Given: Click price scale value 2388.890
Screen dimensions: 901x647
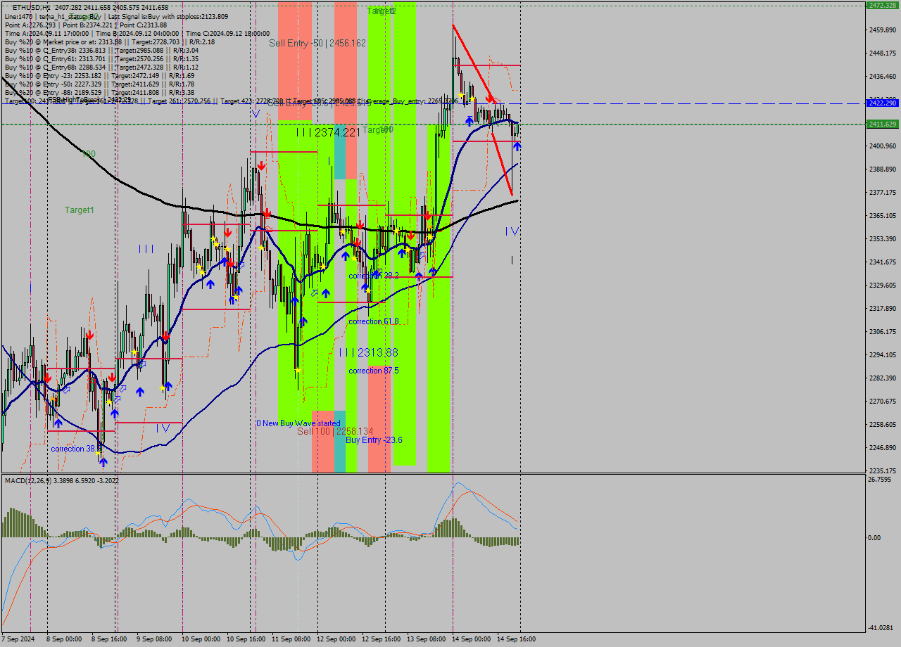Looking at the screenshot, I should click(882, 169).
